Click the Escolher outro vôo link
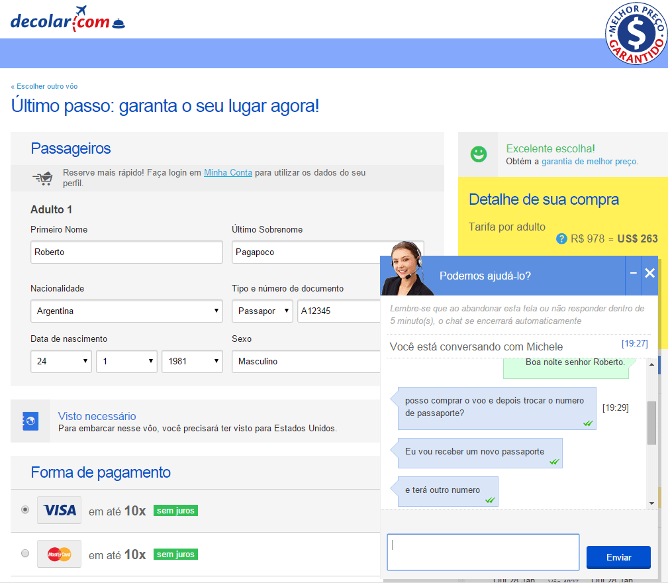Screen dimensions: 668x583 [x=44, y=86]
